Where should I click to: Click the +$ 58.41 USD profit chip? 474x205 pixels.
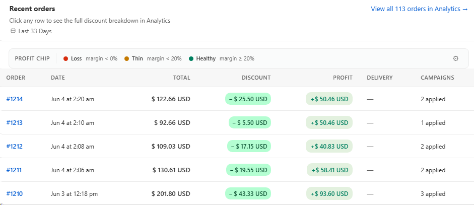click(329, 170)
